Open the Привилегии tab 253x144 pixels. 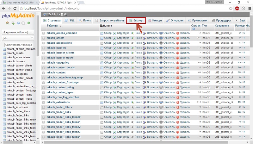(x=198, y=21)
